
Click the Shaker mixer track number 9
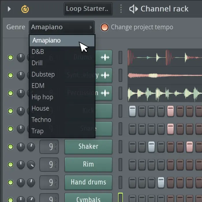coord(49,147)
